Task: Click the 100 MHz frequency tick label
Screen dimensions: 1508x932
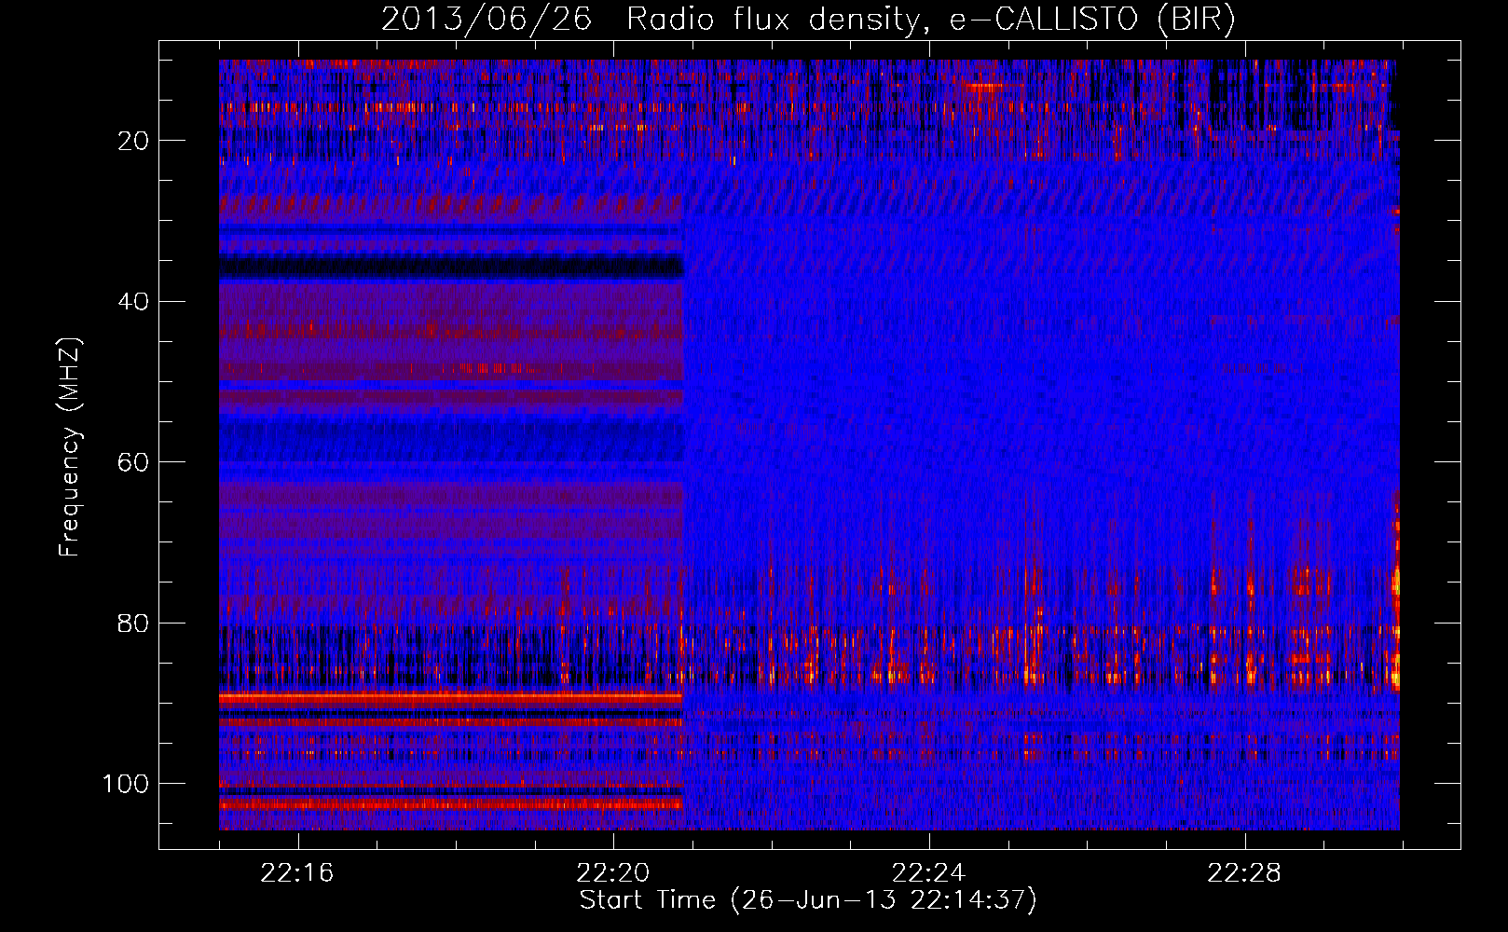Action: [x=126, y=784]
